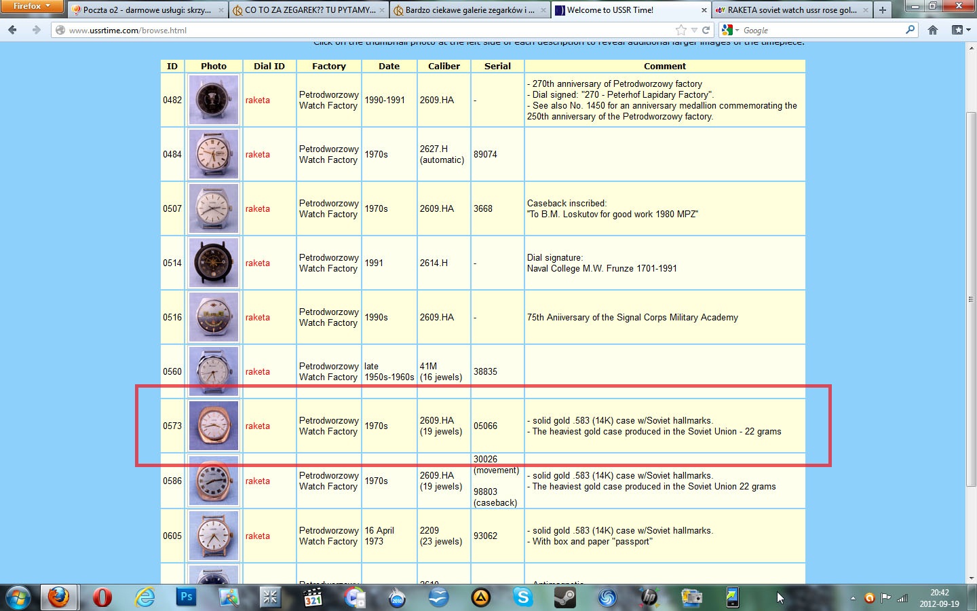Switch to the Poczta o2 tab
This screenshot has height=611, width=977.
coord(147,10)
